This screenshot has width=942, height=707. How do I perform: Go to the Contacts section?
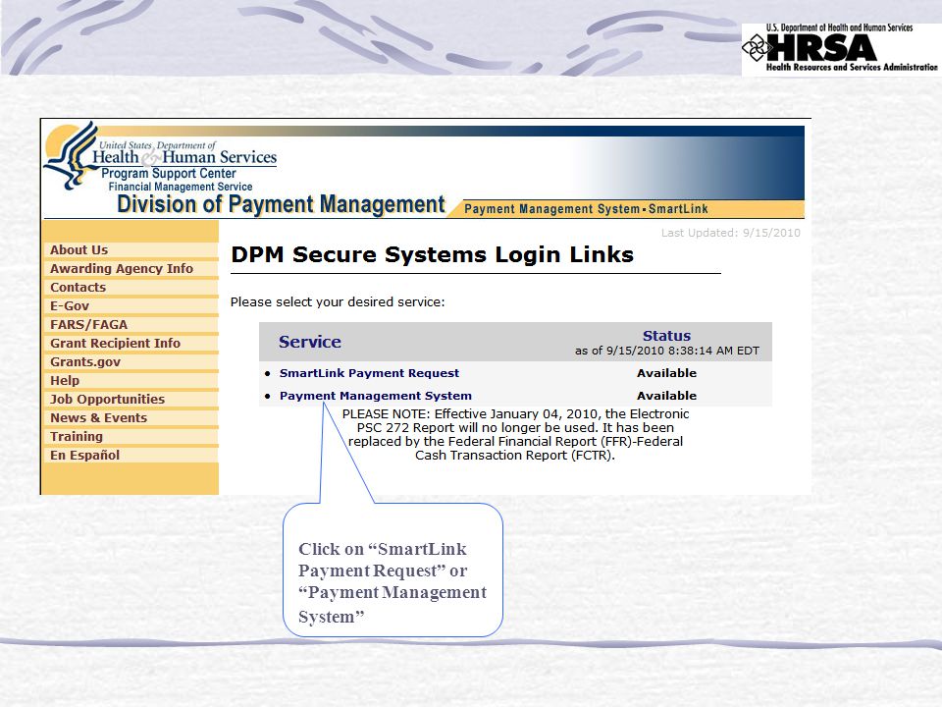pos(78,288)
